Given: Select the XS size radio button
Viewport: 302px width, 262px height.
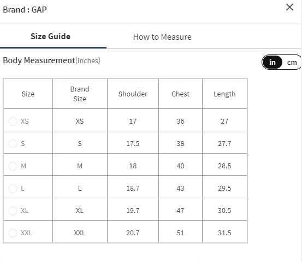Looking at the screenshot, I should [x=13, y=121].
